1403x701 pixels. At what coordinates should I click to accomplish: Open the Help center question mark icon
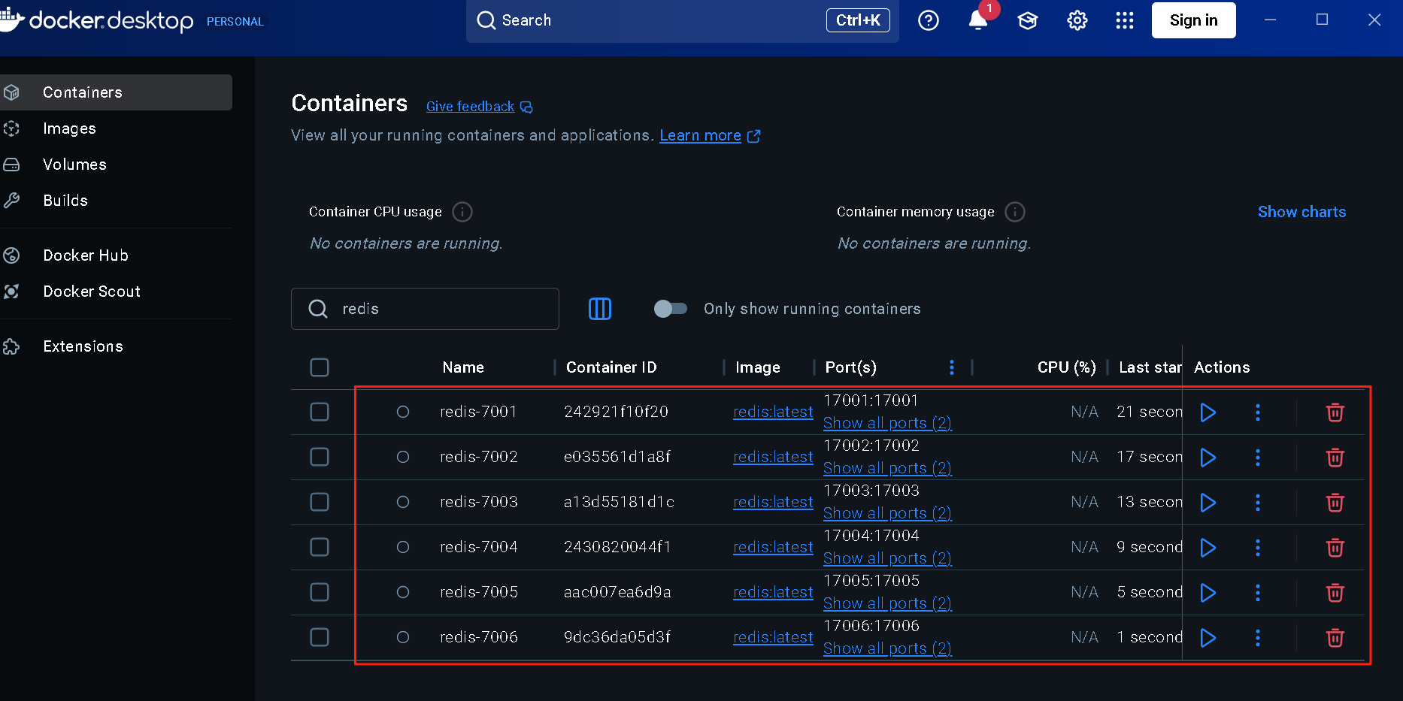(929, 20)
